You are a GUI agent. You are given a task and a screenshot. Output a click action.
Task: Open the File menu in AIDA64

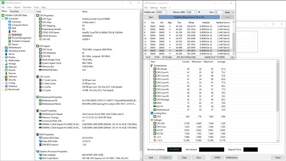pyautogui.click(x=3, y=7)
